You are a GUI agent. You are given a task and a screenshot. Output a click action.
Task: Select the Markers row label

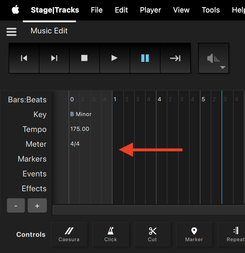point(32,159)
